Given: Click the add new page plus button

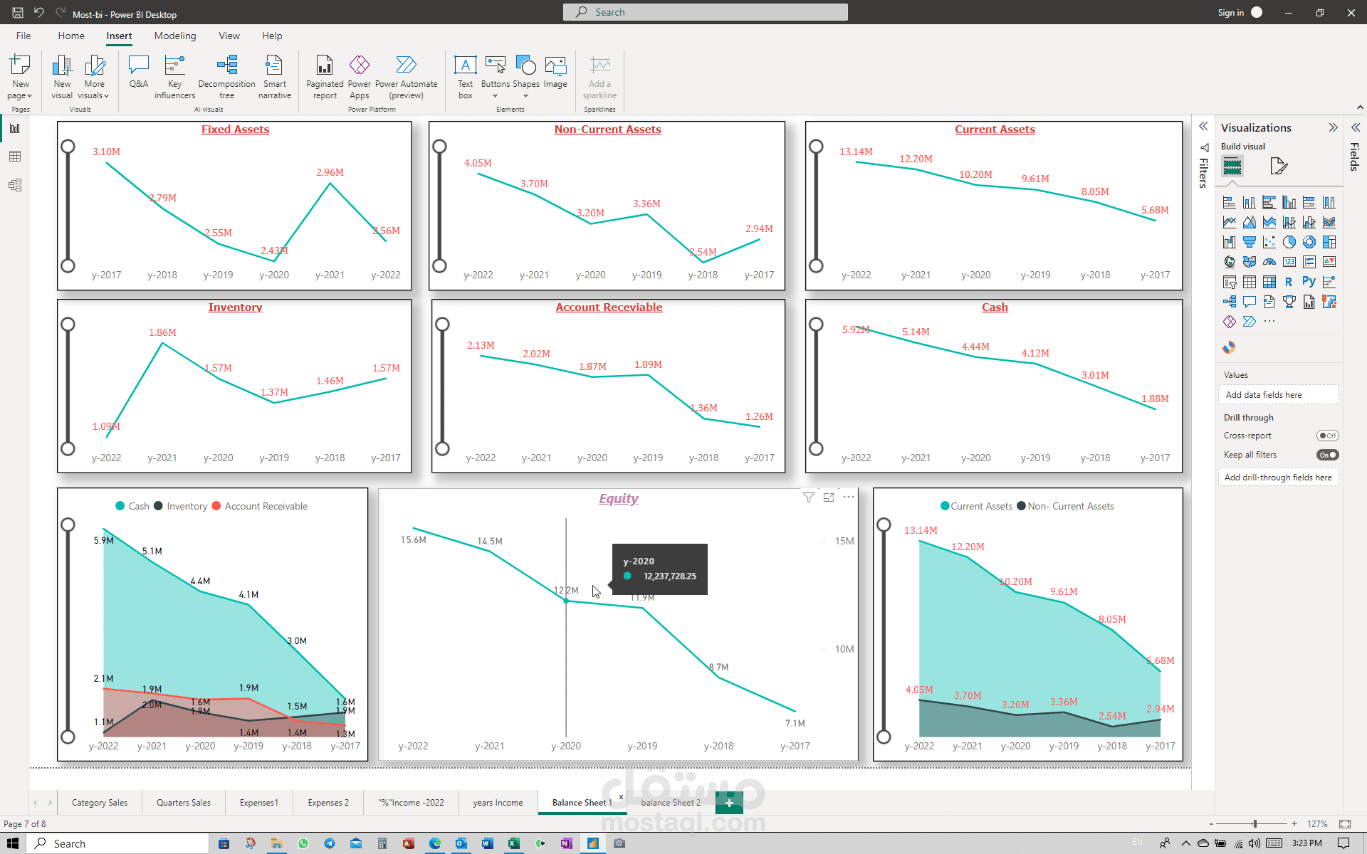Looking at the screenshot, I should click(729, 803).
